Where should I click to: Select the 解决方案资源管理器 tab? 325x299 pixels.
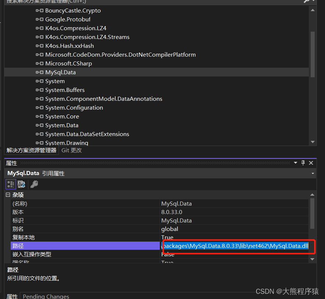[31, 150]
